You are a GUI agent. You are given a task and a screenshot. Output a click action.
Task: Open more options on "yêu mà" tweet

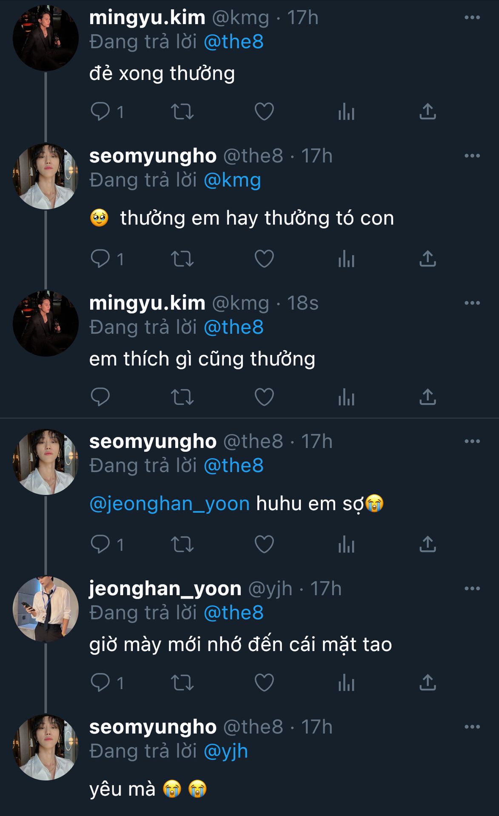[472, 727]
